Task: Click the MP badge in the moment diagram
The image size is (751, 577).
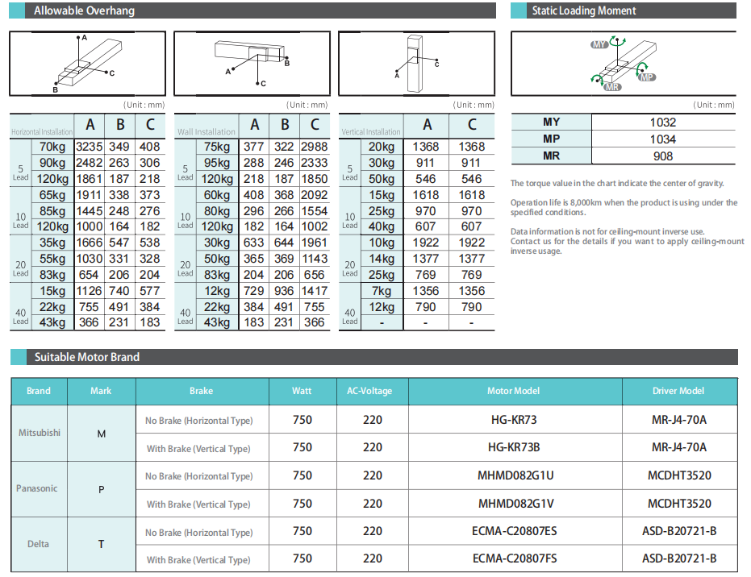Action: (646, 77)
